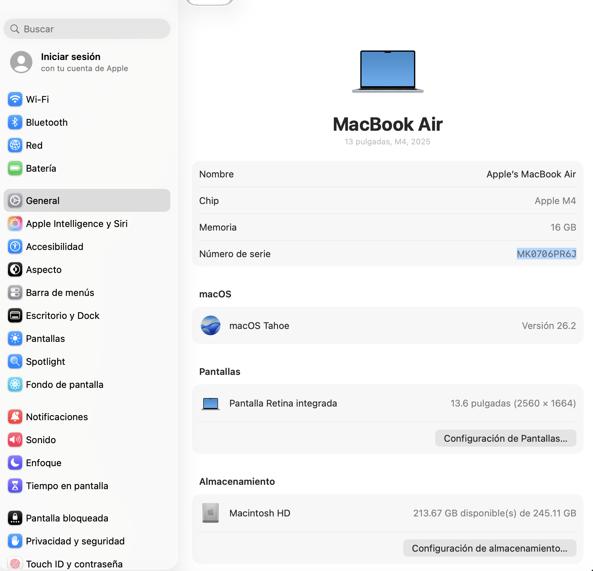Click the macOS Tahoe logo icon
This screenshot has width=593, height=571.
(x=211, y=326)
